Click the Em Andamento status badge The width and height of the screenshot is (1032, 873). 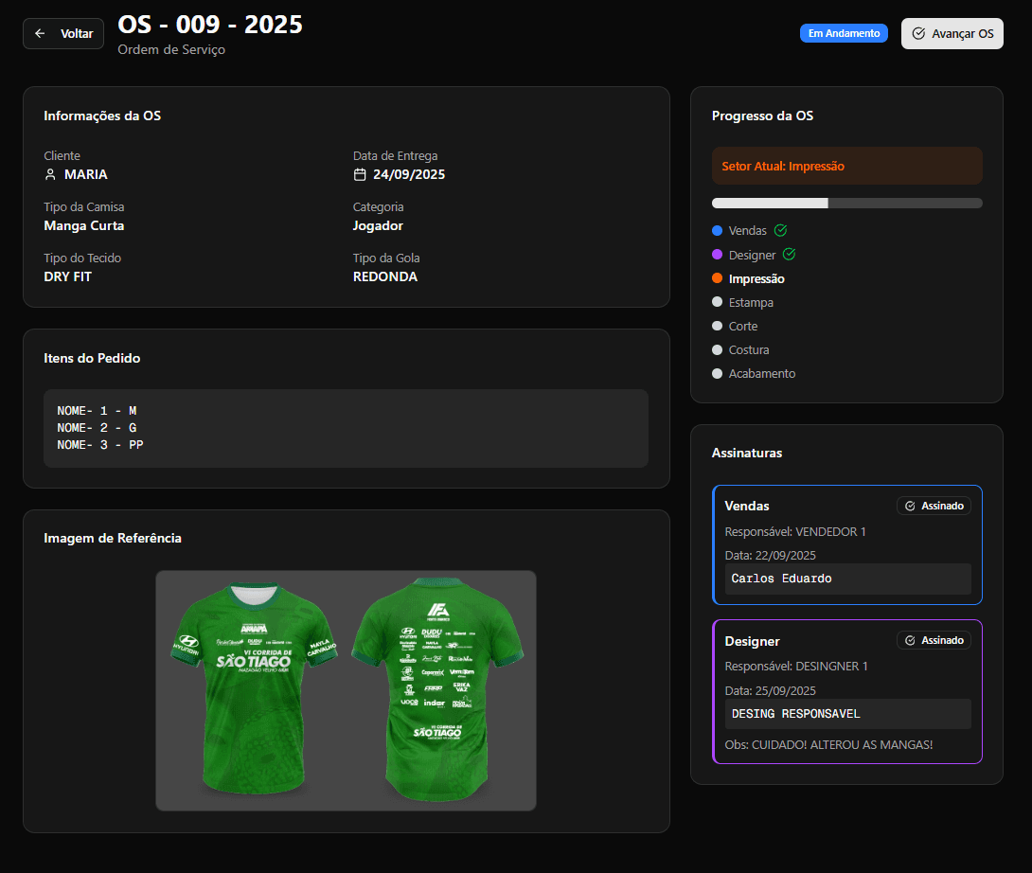tap(844, 33)
